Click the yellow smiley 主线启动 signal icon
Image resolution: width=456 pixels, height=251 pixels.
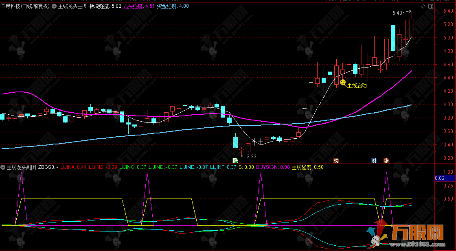tap(343, 83)
